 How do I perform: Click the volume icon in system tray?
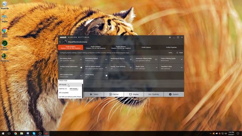click(226, 133)
